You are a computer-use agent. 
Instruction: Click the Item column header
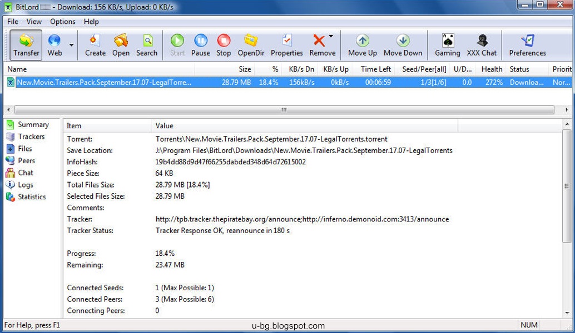pyautogui.click(x=107, y=126)
